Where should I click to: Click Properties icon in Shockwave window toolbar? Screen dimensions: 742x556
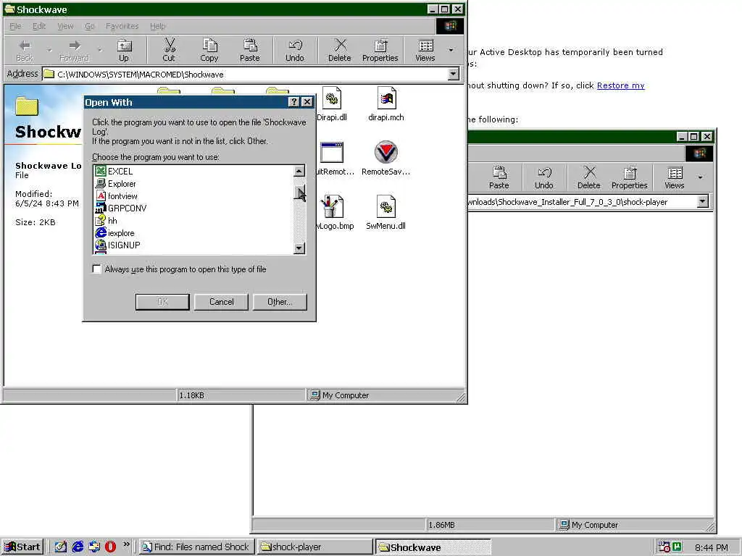(x=380, y=51)
